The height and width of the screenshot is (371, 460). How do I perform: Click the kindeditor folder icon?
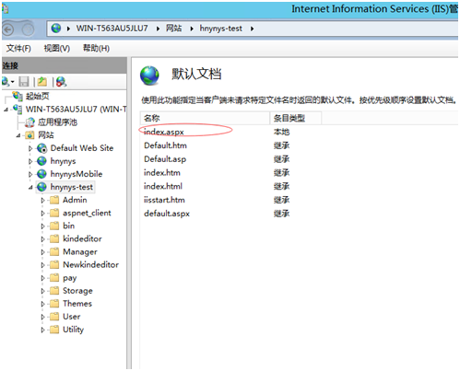54,238
